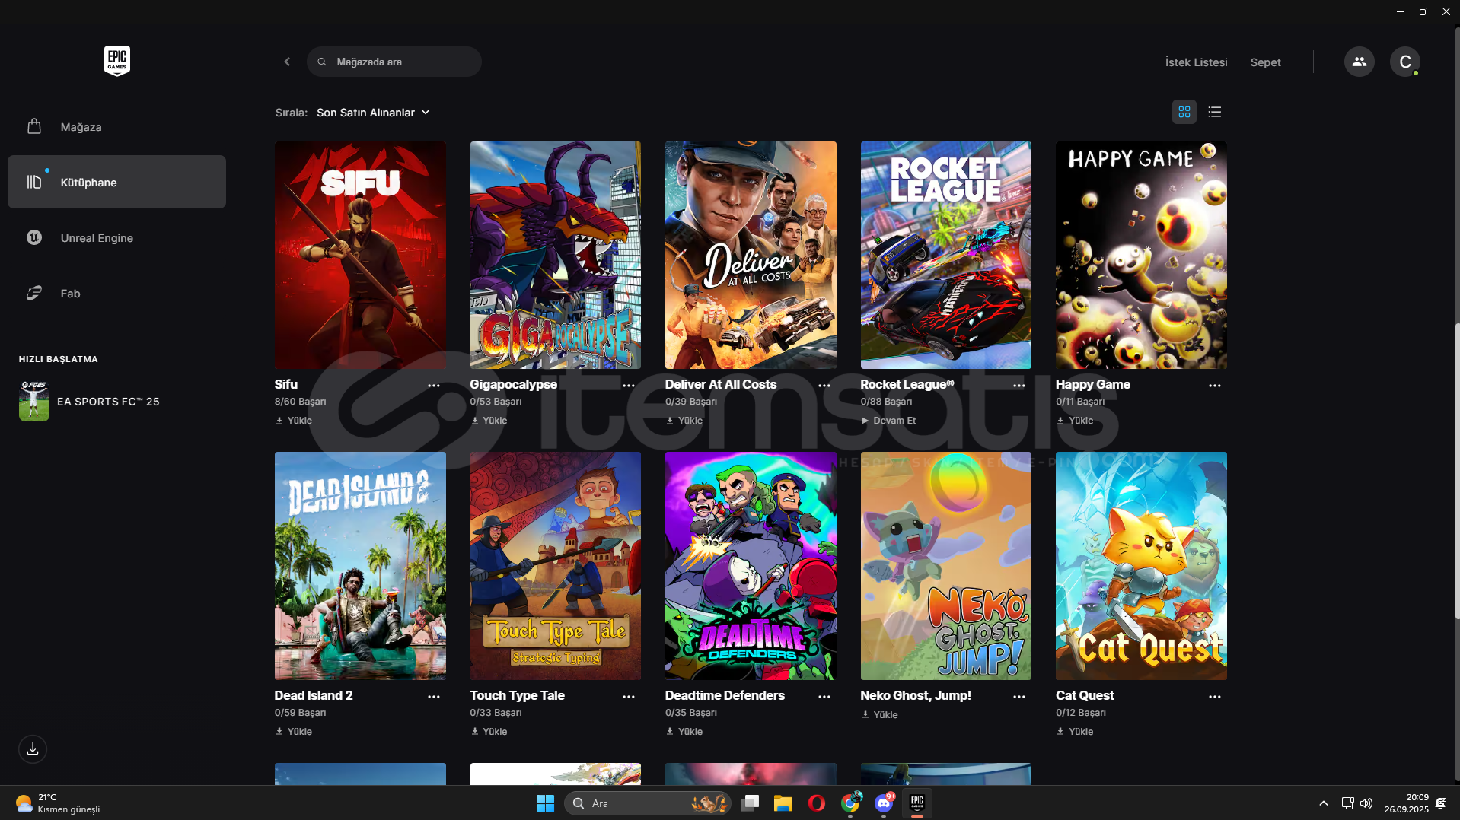
Task: Install Cat Quest via Yükle
Action: click(x=1075, y=732)
